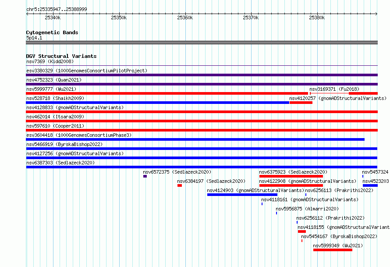Select the nsv4122908 red variant bar
390x267 pixels.
click(291, 185)
